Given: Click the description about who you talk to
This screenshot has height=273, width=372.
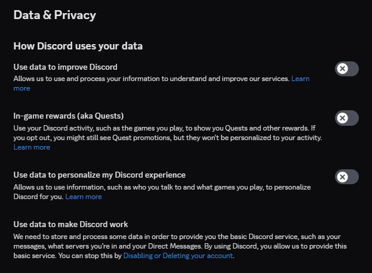Looking at the screenshot, I should coord(155,187).
